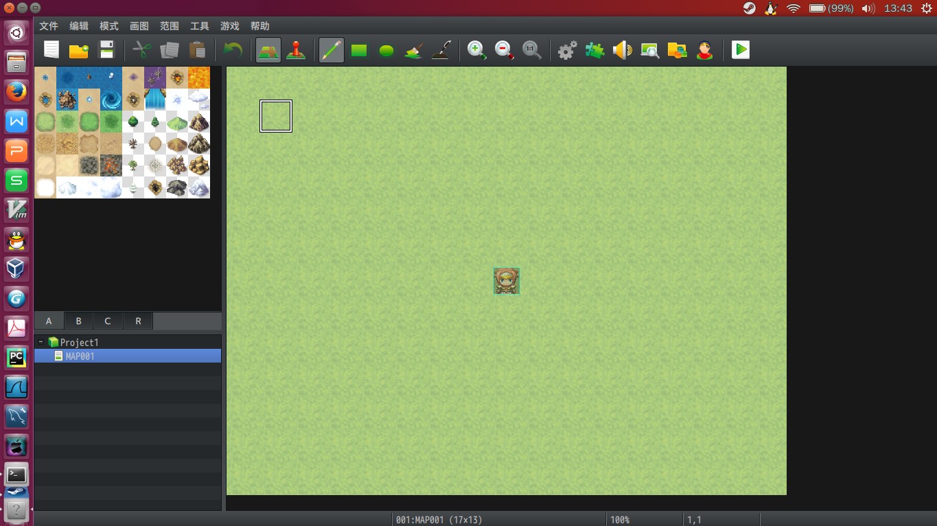Reset map zoom to actual size

pyautogui.click(x=532, y=50)
